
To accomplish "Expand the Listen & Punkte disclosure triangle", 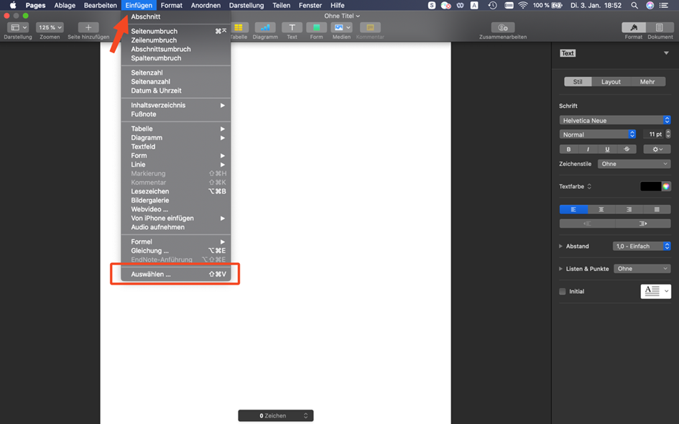I will pos(560,269).
